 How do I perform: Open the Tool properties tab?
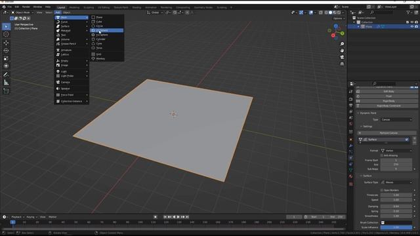pyautogui.click(x=351, y=92)
